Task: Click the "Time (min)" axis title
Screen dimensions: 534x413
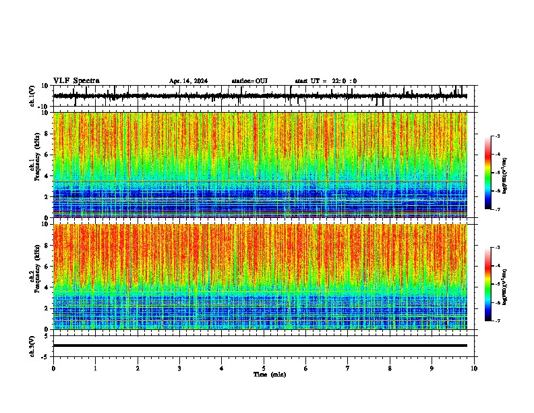Action: (x=270, y=375)
